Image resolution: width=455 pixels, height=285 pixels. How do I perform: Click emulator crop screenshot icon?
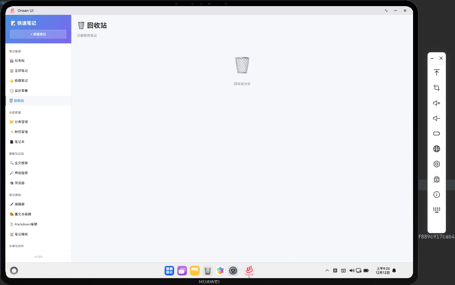(437, 88)
